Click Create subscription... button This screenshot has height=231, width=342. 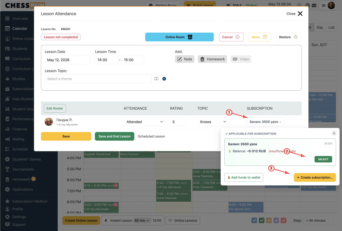click(315, 177)
